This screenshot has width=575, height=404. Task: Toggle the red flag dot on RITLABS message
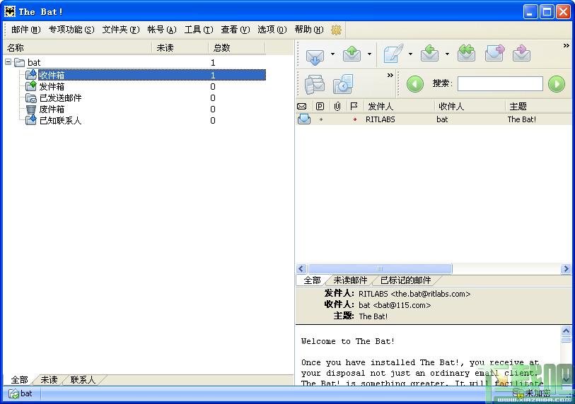point(354,119)
